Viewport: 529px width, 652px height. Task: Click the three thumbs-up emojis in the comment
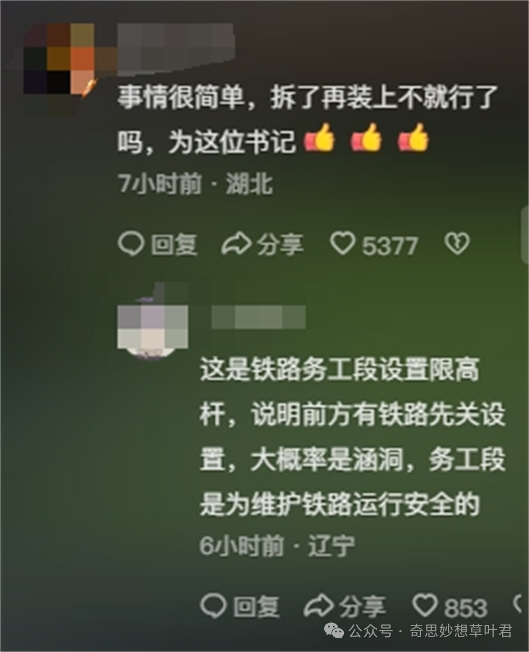tap(366, 139)
